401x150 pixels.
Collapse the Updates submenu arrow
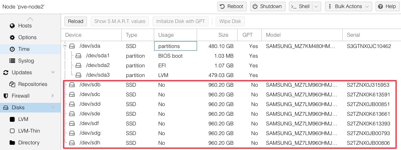(x=53, y=73)
